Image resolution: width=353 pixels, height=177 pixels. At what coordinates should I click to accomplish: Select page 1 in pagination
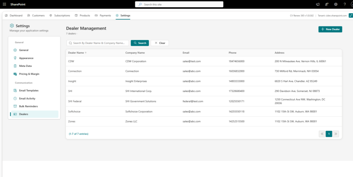329,134
